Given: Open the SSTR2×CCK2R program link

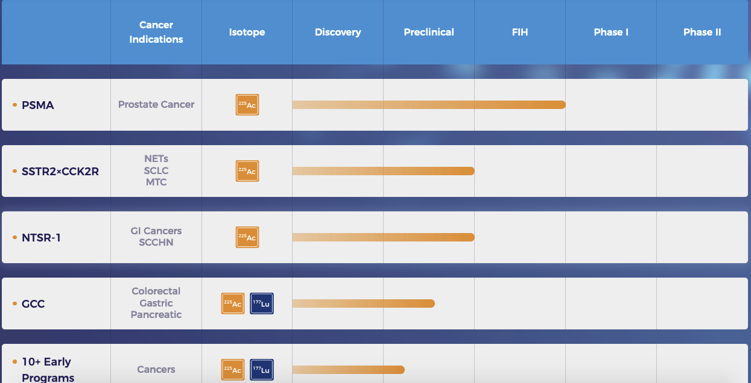Looking at the screenshot, I should 60,172.
